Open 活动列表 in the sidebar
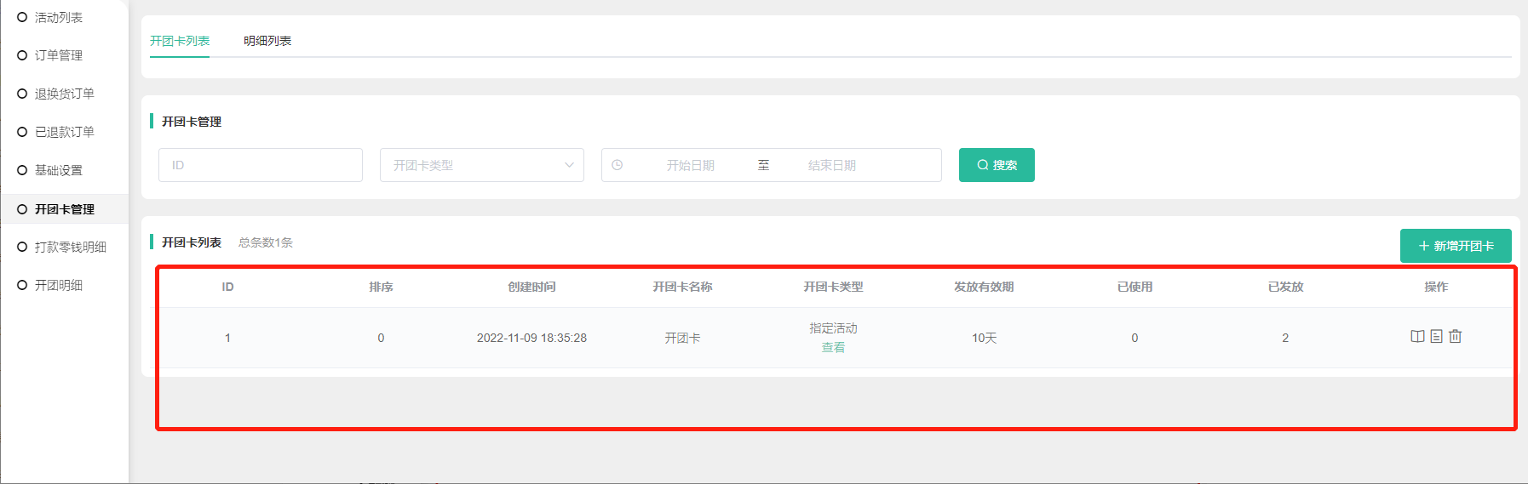Viewport: 1528px width, 484px height. (x=58, y=17)
